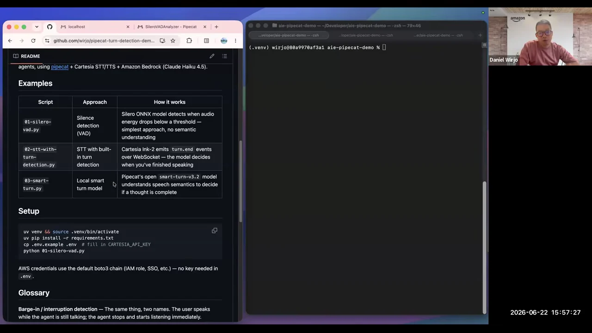Reload the GitHub page
Image resolution: width=592 pixels, height=333 pixels.
coord(33,41)
